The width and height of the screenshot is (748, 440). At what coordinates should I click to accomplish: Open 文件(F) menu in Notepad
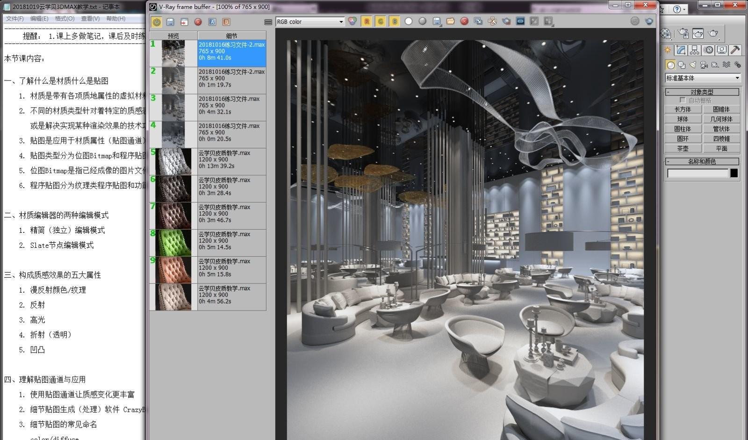[14, 19]
